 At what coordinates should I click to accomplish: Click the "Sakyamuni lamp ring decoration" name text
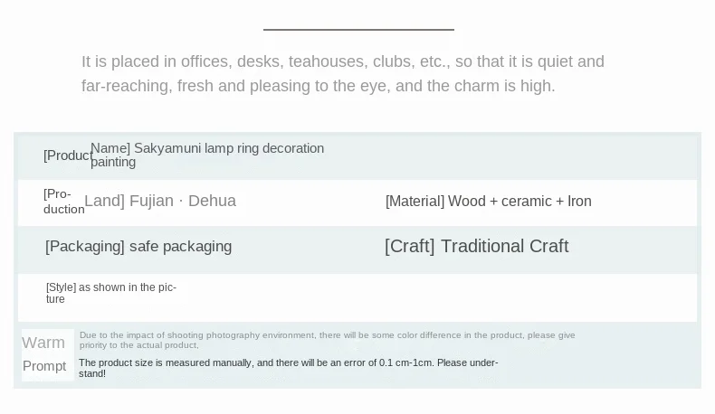[x=229, y=148]
